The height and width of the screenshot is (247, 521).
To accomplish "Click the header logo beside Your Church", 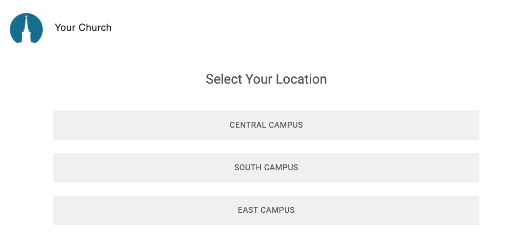I will tap(26, 28).
